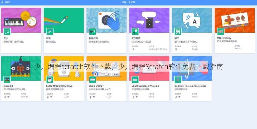Click the LEGO BOOST small icon badge
This screenshot has width=257, height=129.
click(x=93, y=80)
